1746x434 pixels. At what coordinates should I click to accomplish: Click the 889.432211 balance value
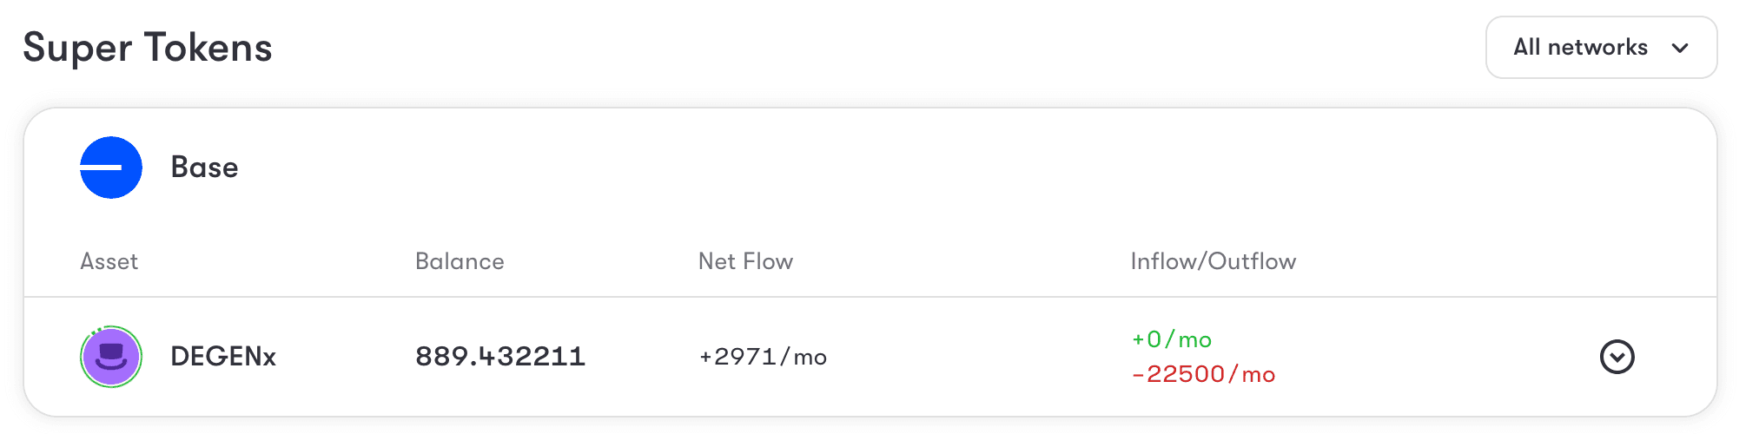point(500,357)
